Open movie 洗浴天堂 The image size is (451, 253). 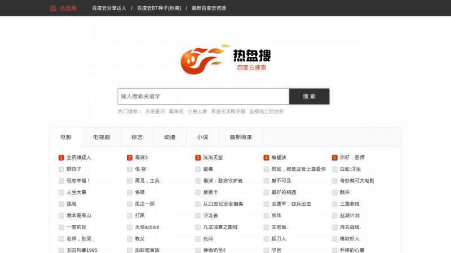pos(213,157)
